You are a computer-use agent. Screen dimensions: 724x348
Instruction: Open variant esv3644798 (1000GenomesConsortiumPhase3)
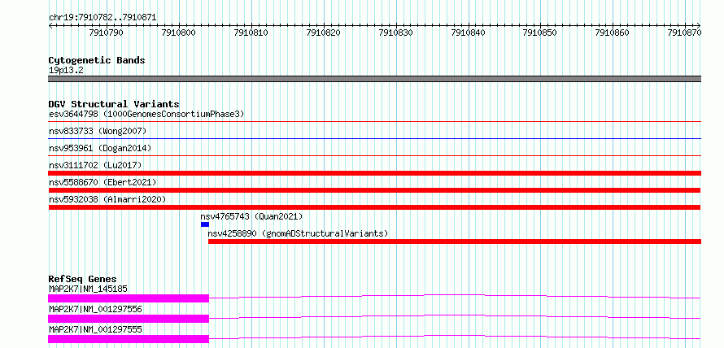click(x=146, y=114)
